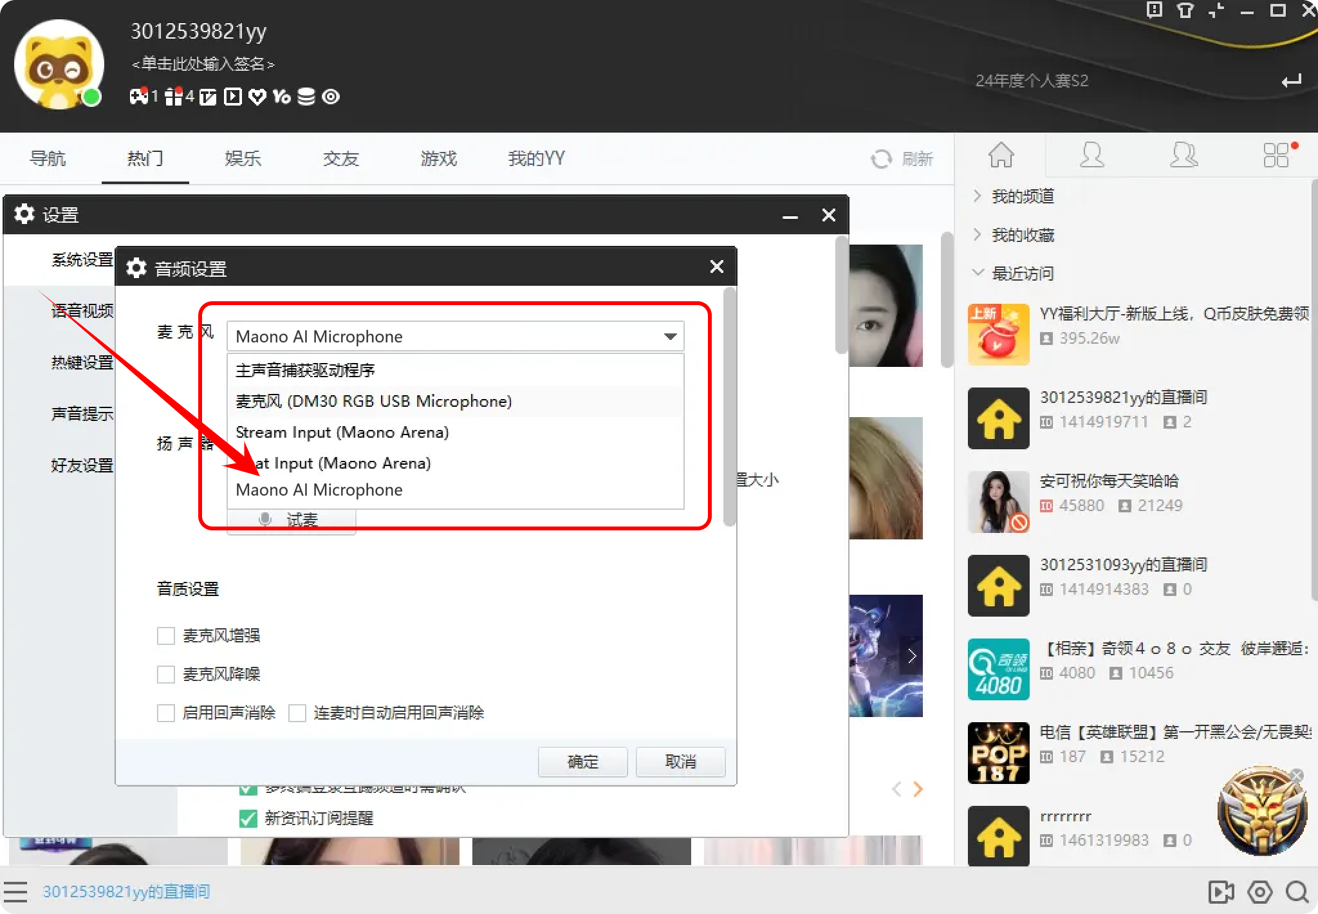Click the video camera icon at bottom right
The height and width of the screenshot is (914, 1318).
pos(1221,891)
